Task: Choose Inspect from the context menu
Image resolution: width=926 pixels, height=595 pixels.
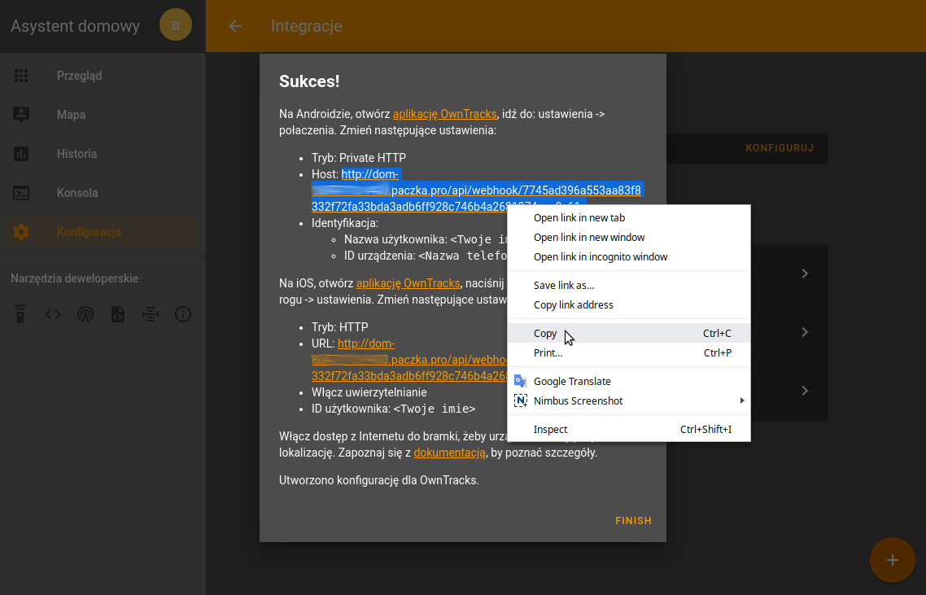Action: tap(629, 430)
